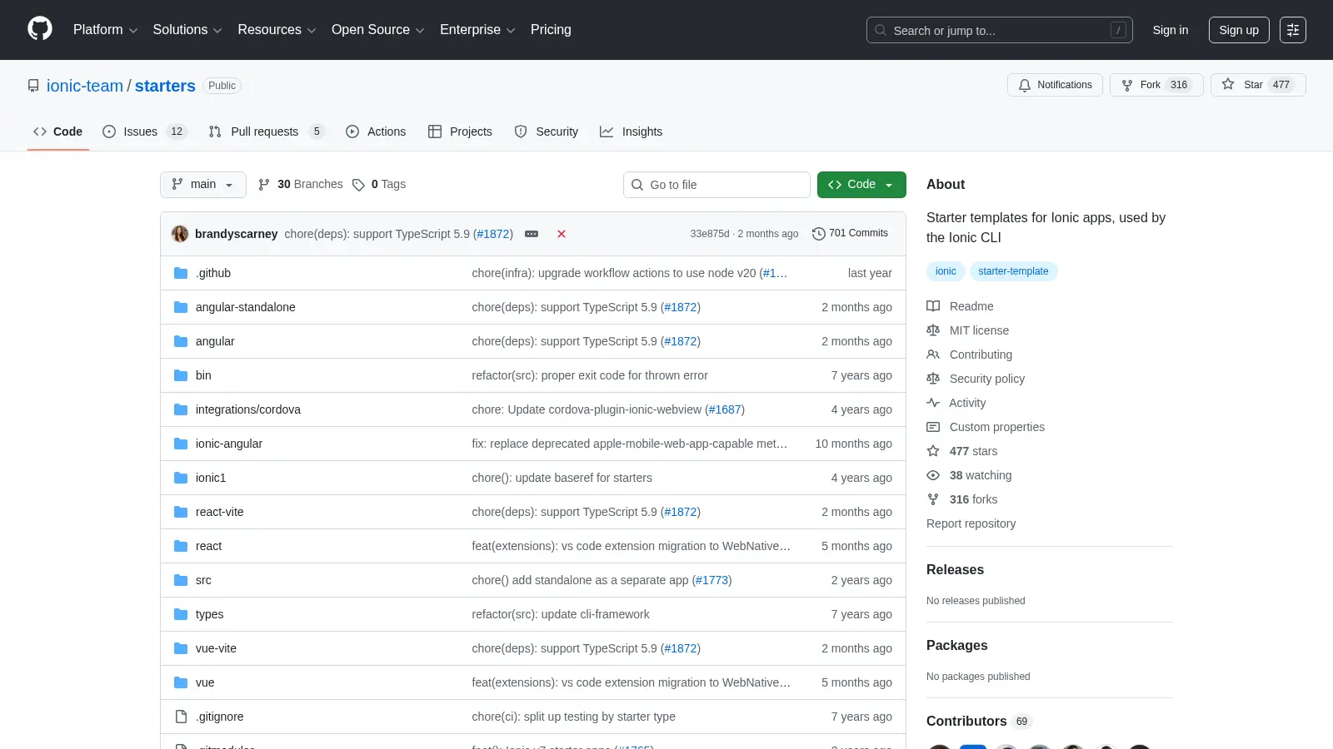The image size is (1333, 749).
Task: Go to Pricing page
Action: pyautogui.click(x=551, y=30)
